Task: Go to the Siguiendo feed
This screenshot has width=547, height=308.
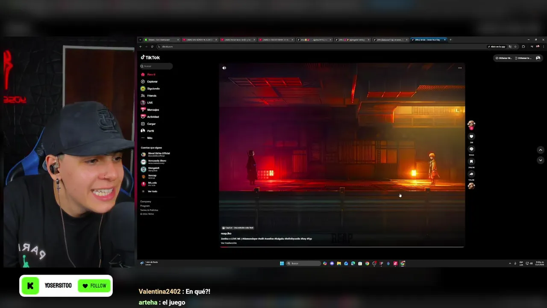Action: (150, 89)
